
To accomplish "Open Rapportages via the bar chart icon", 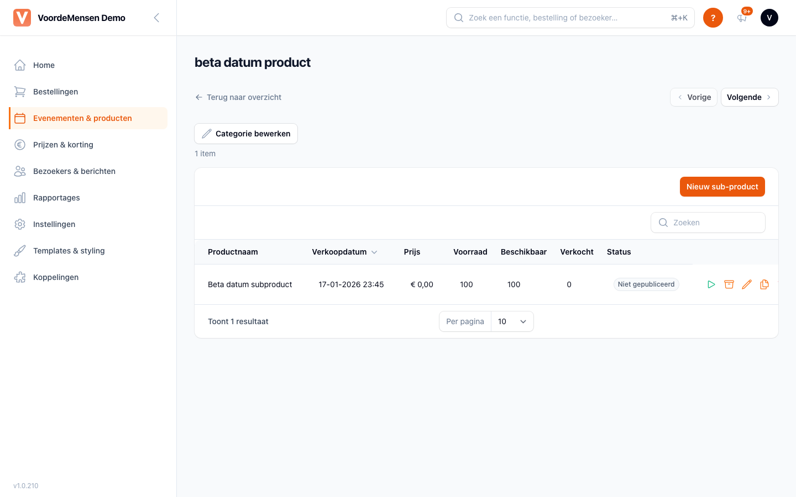I will [20, 198].
